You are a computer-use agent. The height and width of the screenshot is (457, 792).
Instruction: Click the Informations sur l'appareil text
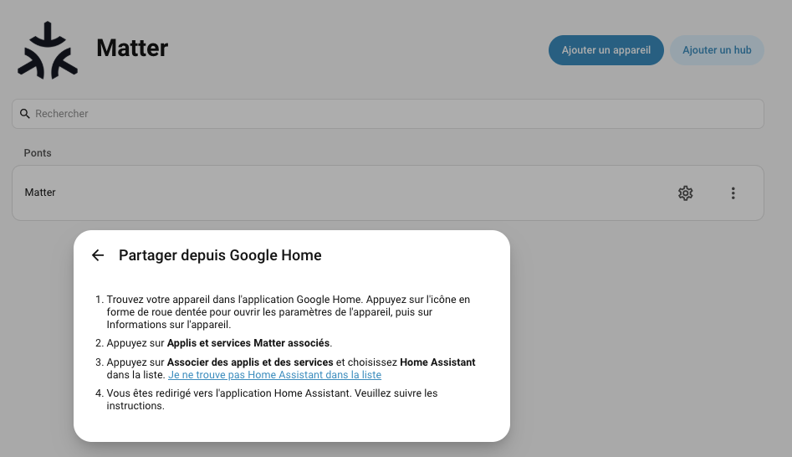click(168, 325)
